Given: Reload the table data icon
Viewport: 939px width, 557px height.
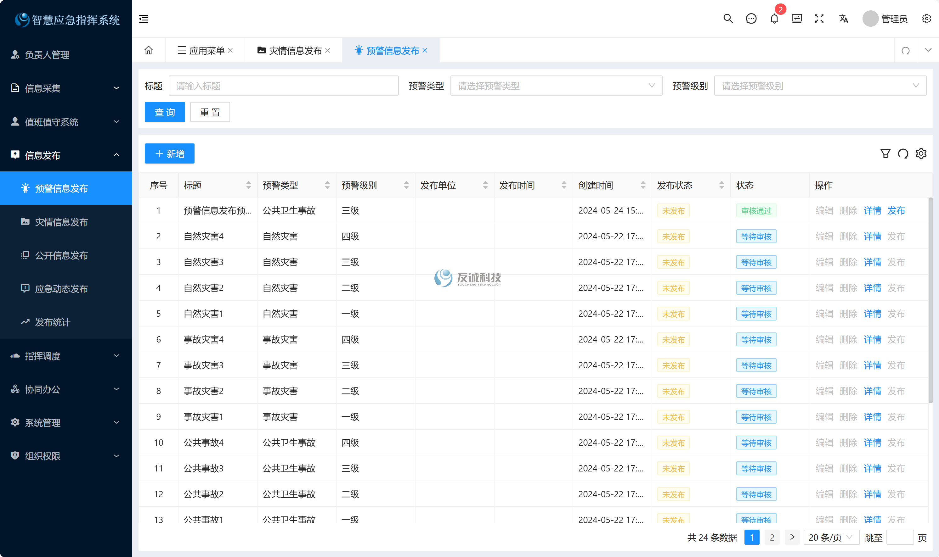Looking at the screenshot, I should coord(903,153).
